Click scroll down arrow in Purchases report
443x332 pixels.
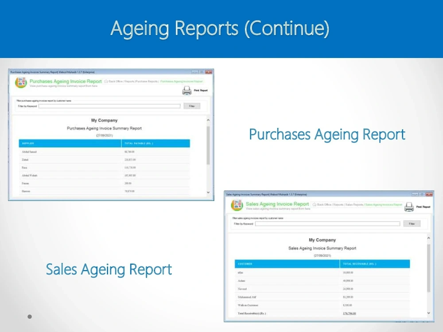click(x=208, y=193)
